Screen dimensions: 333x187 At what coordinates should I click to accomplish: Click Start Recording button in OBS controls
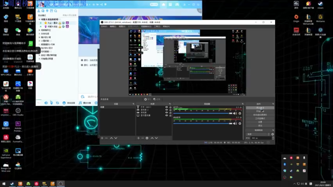point(260,111)
